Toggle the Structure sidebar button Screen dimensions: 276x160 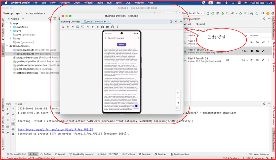pos(3,143)
